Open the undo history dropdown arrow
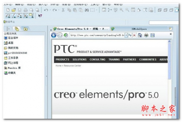Image resolution: width=182 pixels, height=122 pixels. 50,10
